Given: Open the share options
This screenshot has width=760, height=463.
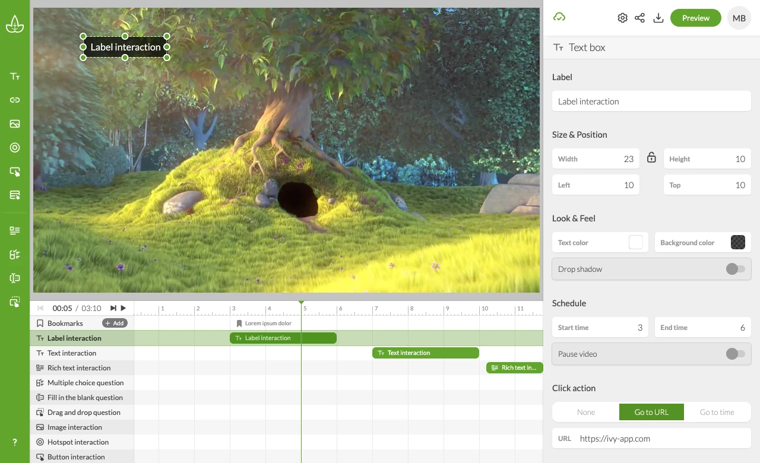Looking at the screenshot, I should click(x=640, y=18).
